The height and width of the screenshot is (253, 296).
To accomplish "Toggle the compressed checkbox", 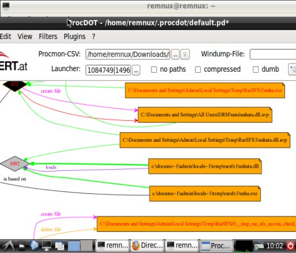I will pyautogui.click(x=198, y=70).
